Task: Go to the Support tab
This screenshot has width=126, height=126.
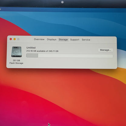Action: [x=75, y=40]
